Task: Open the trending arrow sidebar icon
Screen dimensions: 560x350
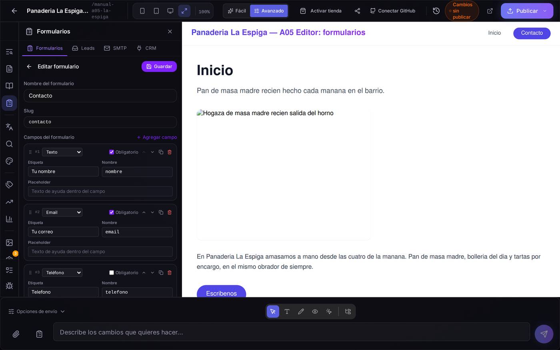Action: pos(9,202)
